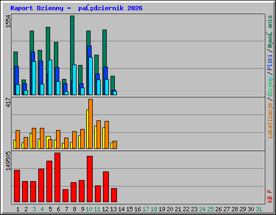Click the green 'Wywołania' legend label
Image resolution: width=276 pixels, height=215 pixels.
(270, 32)
